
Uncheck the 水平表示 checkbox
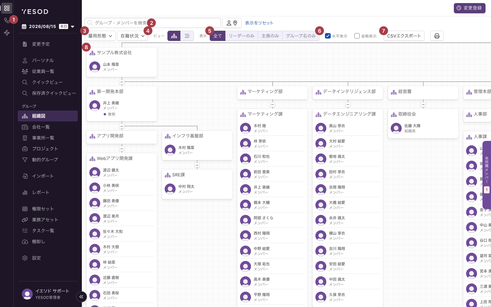pyautogui.click(x=328, y=36)
